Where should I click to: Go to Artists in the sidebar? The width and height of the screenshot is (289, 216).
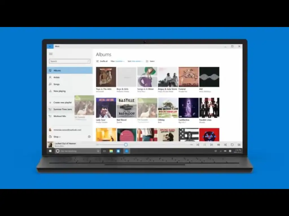pyautogui.click(x=70, y=77)
